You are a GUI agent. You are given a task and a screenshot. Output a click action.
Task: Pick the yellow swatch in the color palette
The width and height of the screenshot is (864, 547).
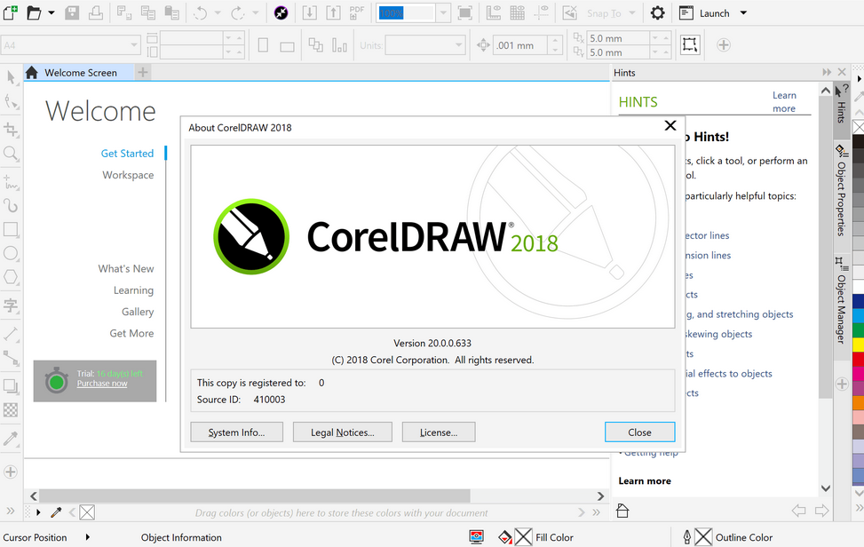click(859, 345)
